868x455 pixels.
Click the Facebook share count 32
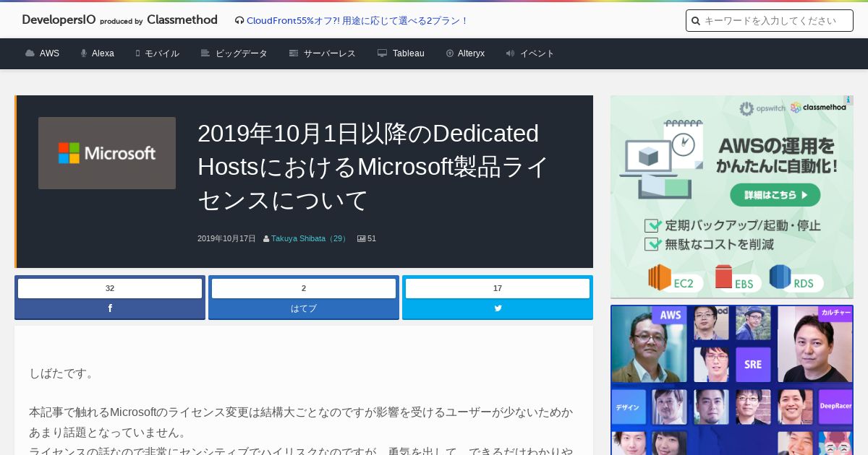[x=110, y=288]
